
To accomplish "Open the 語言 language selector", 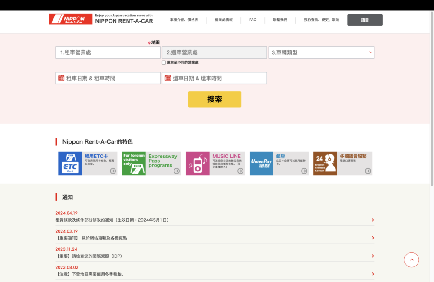I will coord(365,20).
